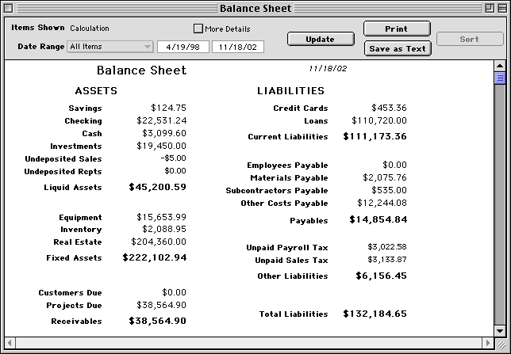Open the Date Range All Items dropdown
Viewport: 511px width, 354px height.
tap(110, 47)
